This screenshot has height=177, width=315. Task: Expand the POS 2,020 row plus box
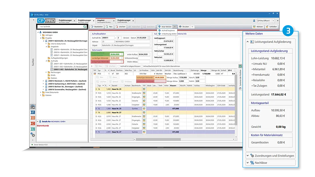click(x=96, y=120)
